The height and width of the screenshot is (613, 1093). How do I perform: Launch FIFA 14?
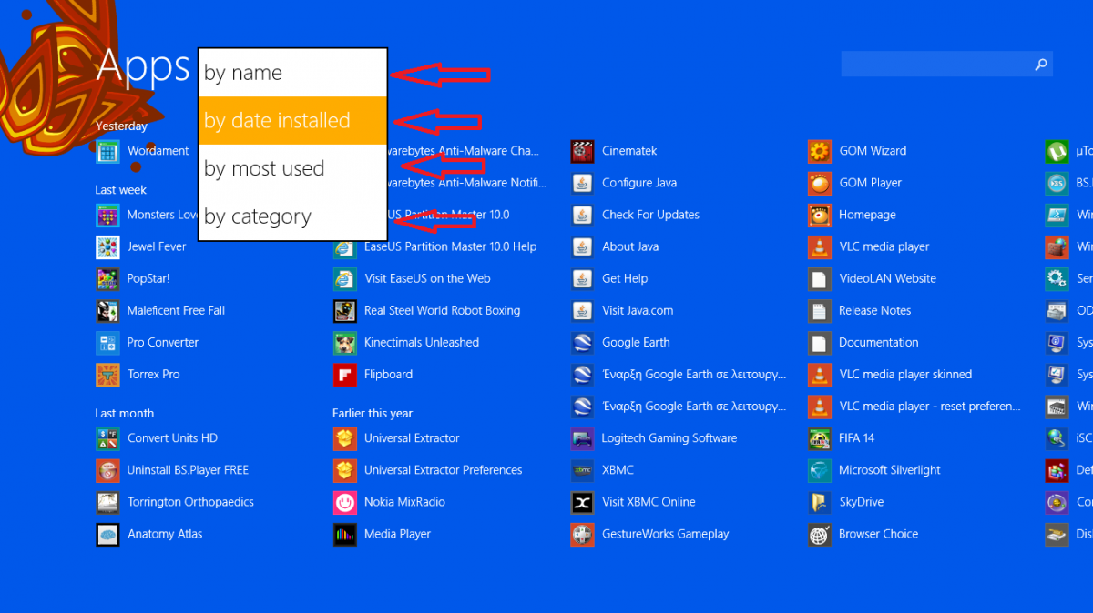(842, 437)
